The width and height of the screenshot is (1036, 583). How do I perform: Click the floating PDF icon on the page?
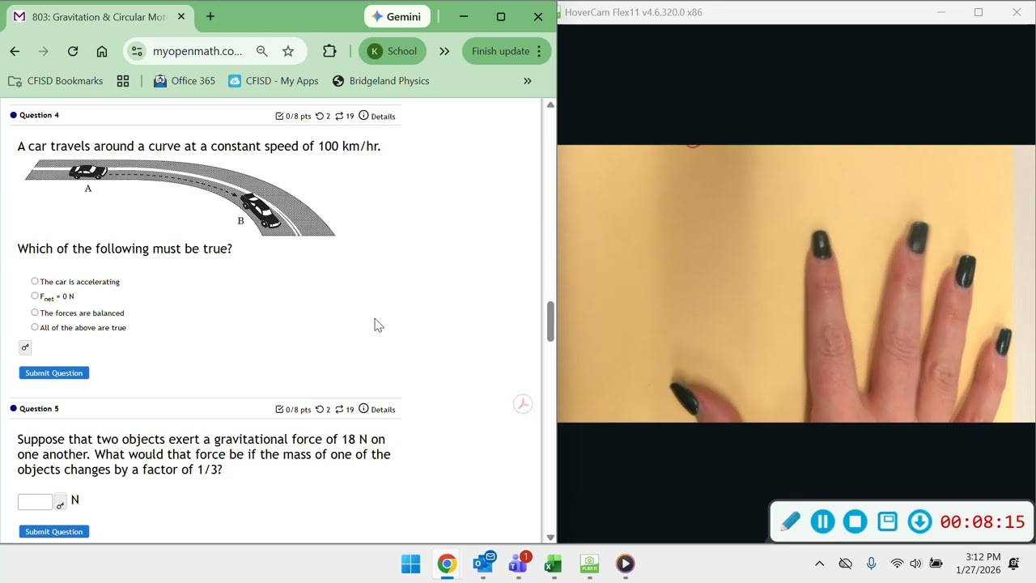[523, 404]
